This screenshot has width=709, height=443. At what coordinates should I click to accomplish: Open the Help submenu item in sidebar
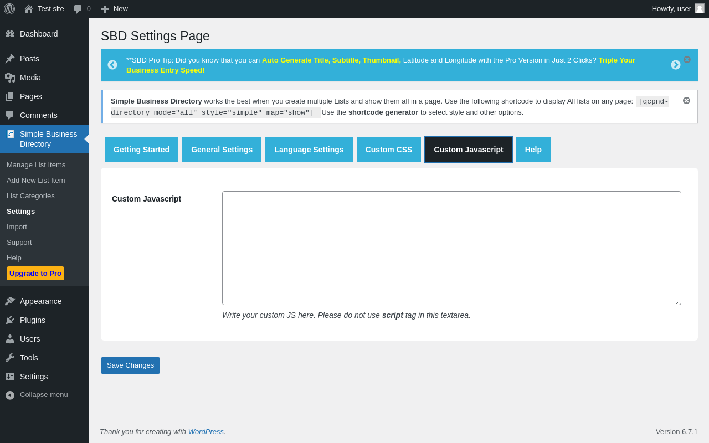(14, 257)
